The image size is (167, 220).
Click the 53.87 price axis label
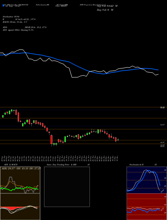click(163, 125)
